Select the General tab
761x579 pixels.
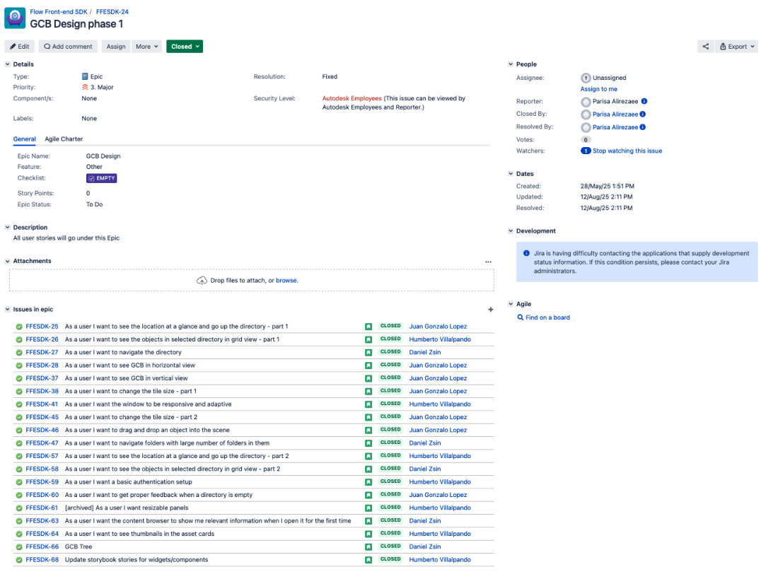[25, 139]
